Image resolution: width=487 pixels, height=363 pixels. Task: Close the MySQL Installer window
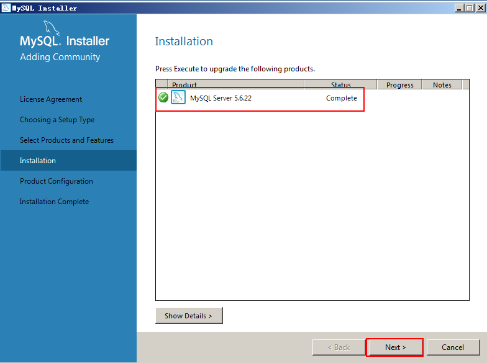click(x=481, y=8)
